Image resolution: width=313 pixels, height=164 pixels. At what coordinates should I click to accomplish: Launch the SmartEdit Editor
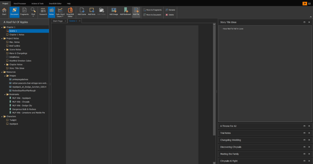tap(70, 12)
